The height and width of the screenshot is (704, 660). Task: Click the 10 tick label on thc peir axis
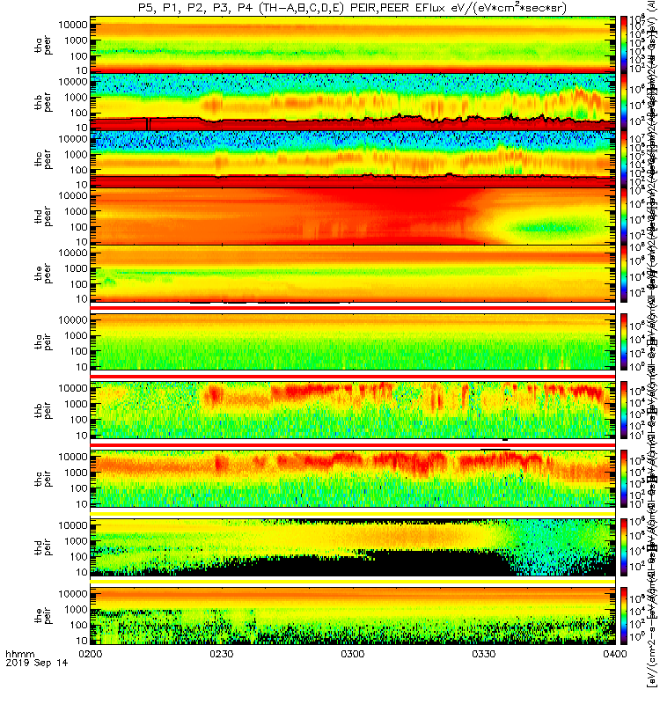point(82,504)
